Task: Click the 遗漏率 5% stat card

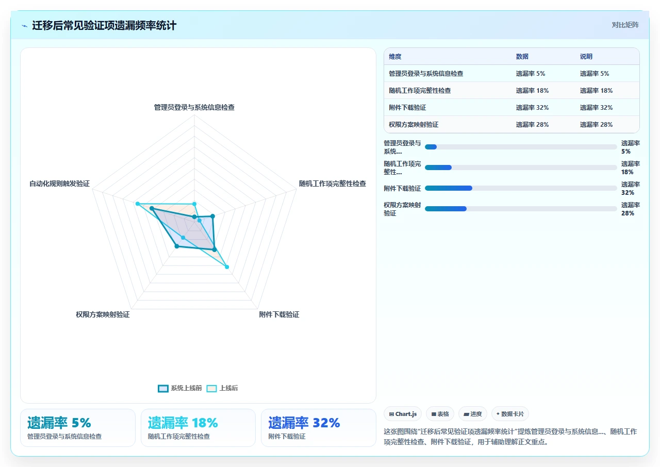Action: click(x=78, y=428)
